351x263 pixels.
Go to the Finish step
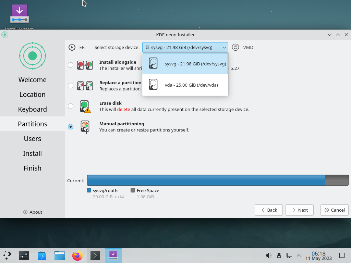(33, 168)
